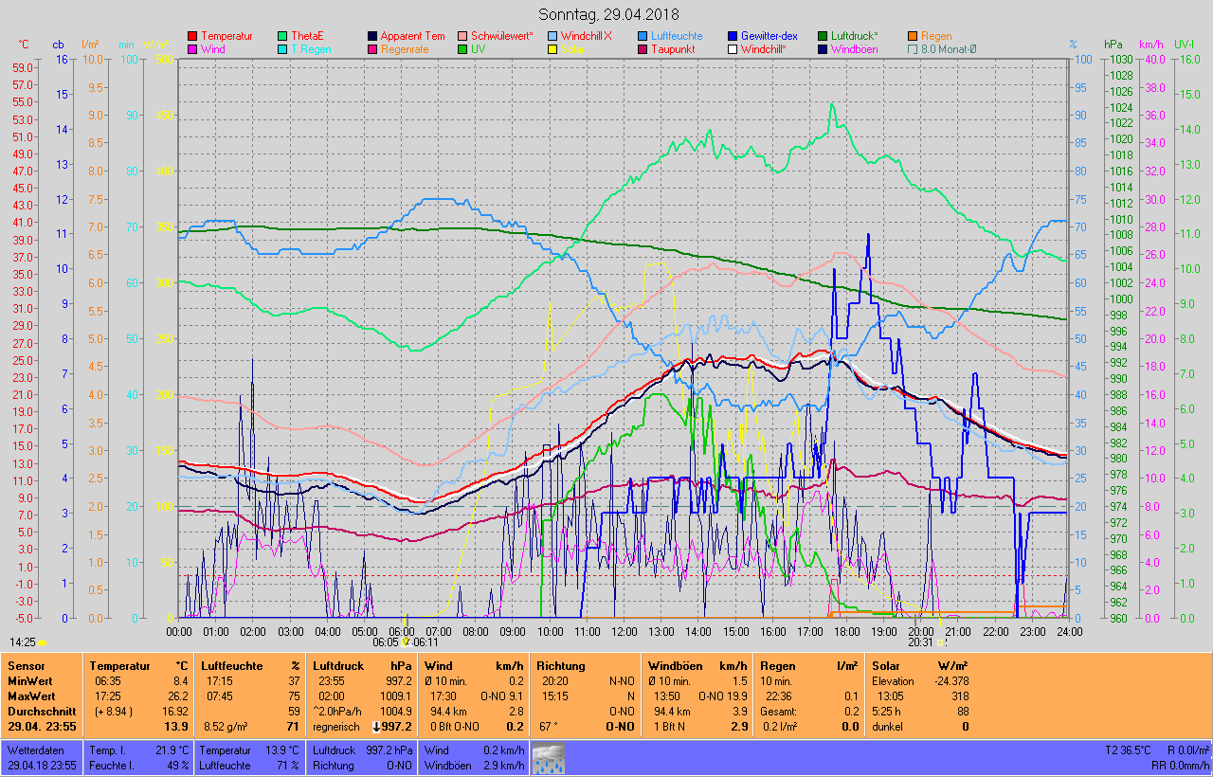Click the °C temperature axis label
The width and height of the screenshot is (1213, 777).
pyautogui.click(x=24, y=45)
